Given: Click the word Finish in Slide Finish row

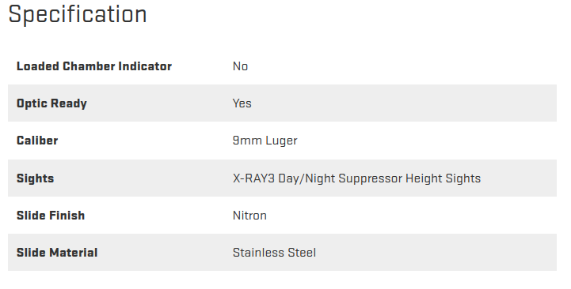Looking at the screenshot, I should click(x=67, y=216).
